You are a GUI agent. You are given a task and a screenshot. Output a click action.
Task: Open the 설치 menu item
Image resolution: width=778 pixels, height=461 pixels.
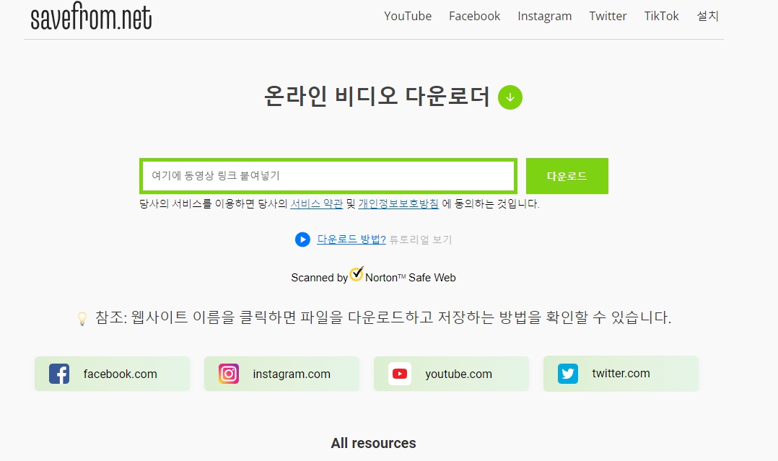[707, 16]
